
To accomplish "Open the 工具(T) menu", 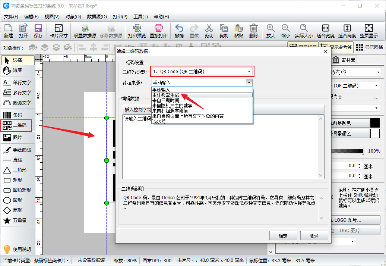I will point(140,17).
